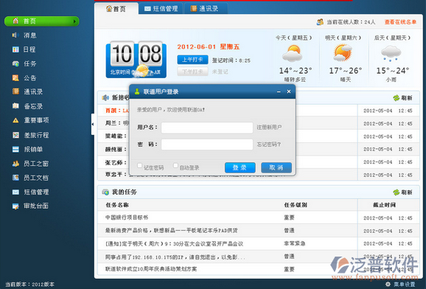The height and width of the screenshot is (289, 426).
Task: Collapse the left sidebar with the arrow handle
Action: click(x=93, y=124)
